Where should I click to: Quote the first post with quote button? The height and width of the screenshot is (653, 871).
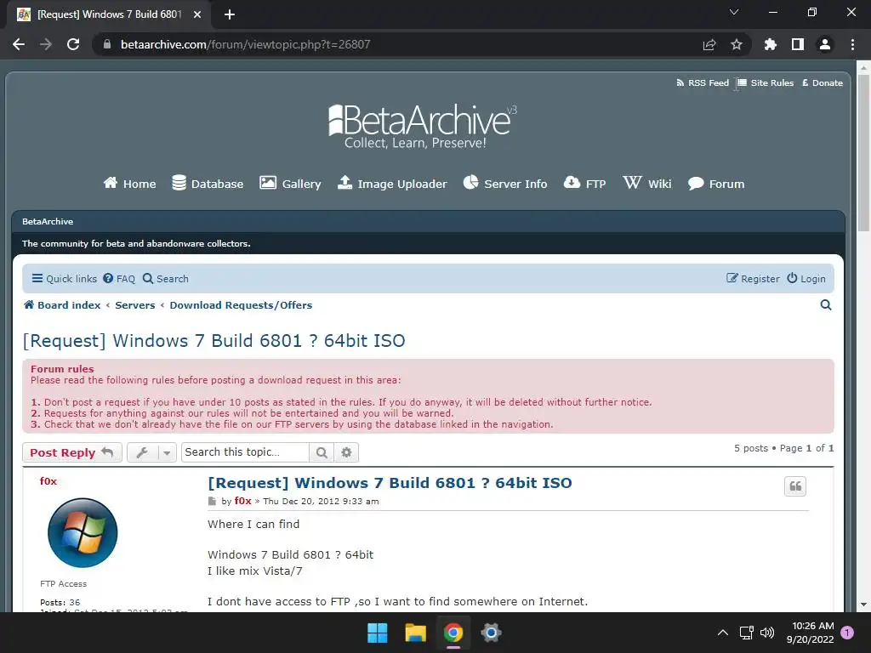795,486
